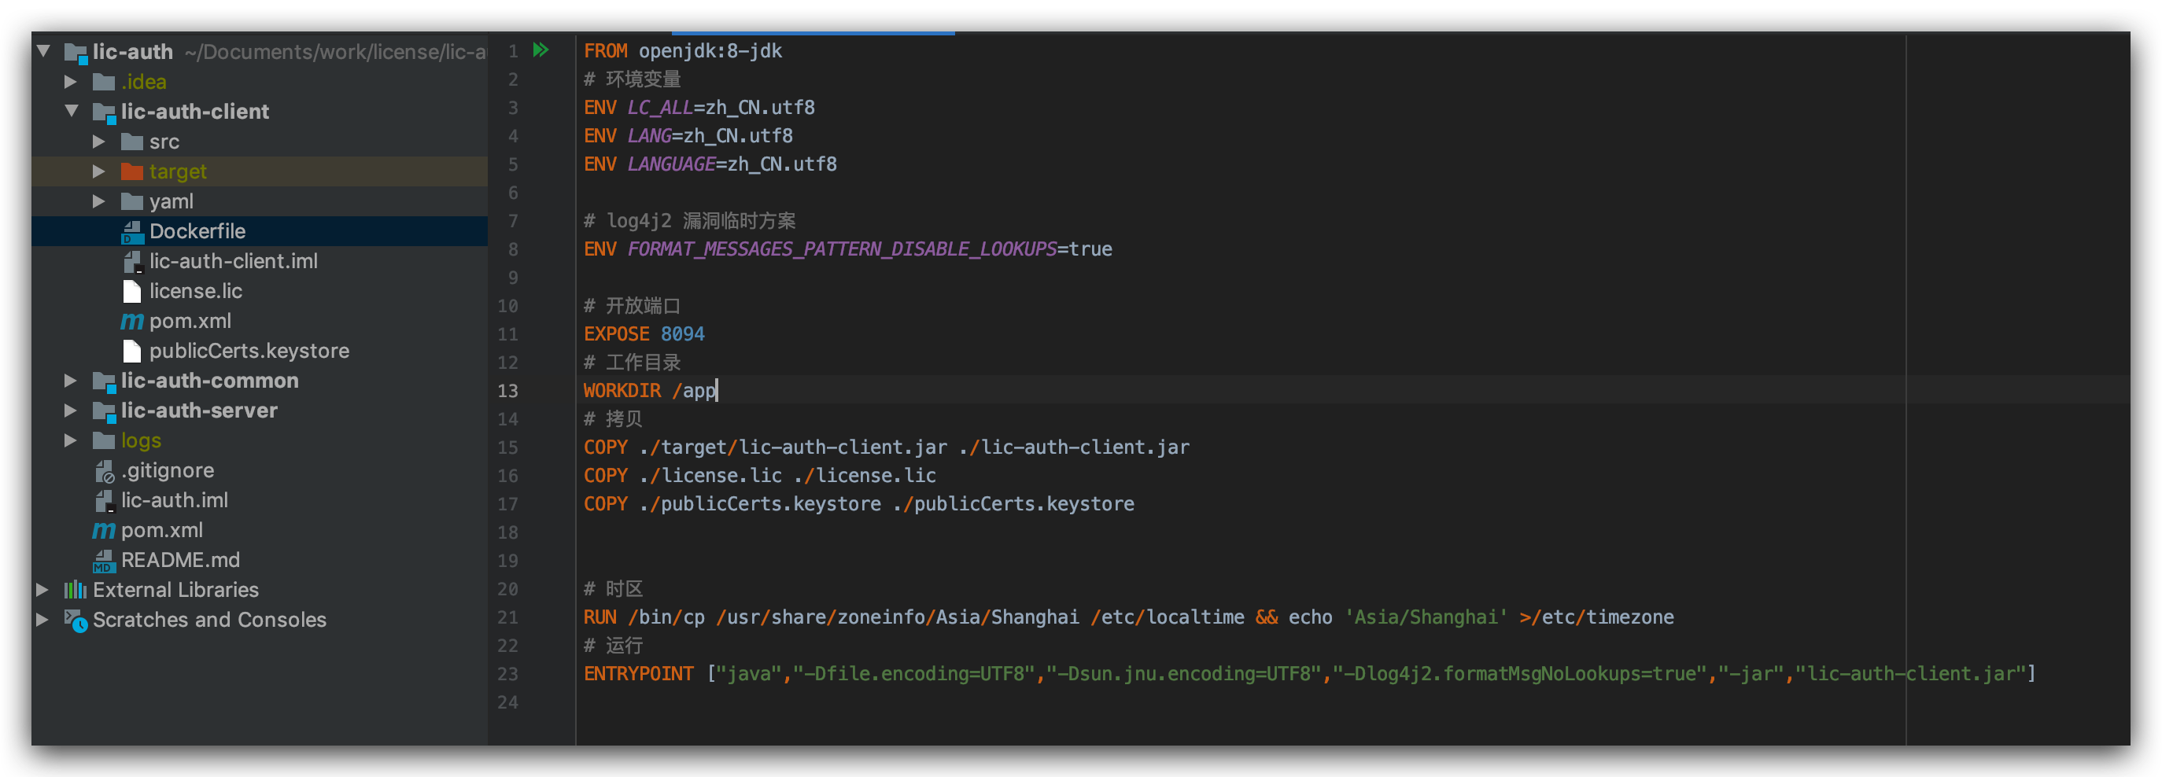Click the Maven icon beside lic-auth-client pom.xml
2162x777 pixels.
(x=131, y=322)
